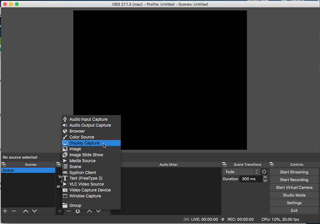Viewport: 320px width, 224px height.
Task: Click the No source selected label
Action: click(x=20, y=157)
